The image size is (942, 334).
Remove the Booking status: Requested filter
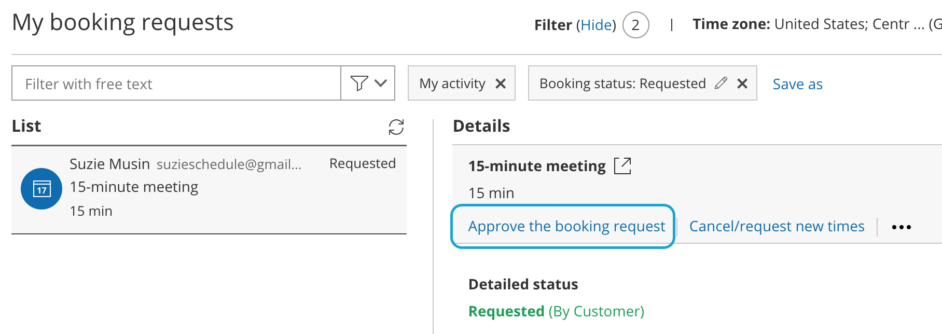[x=742, y=83]
